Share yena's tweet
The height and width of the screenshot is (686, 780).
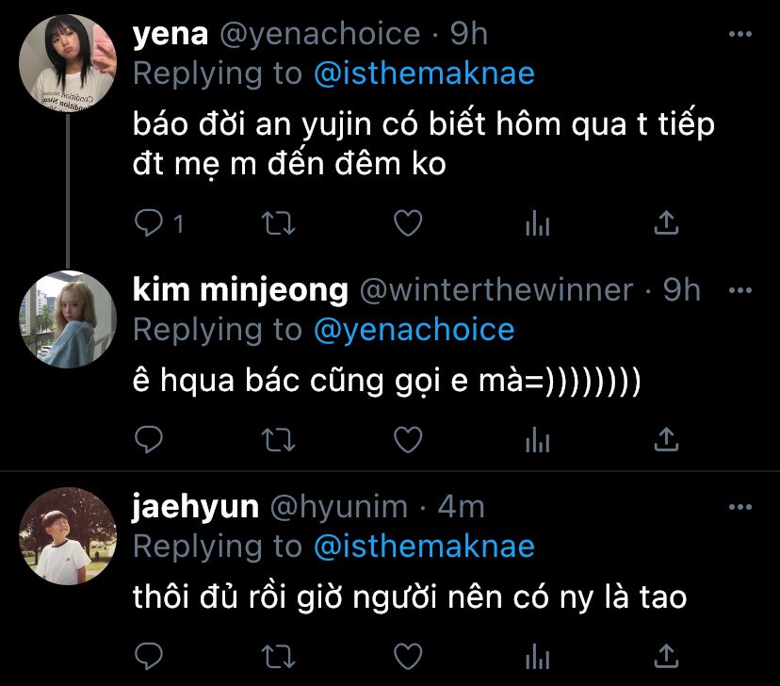click(665, 223)
